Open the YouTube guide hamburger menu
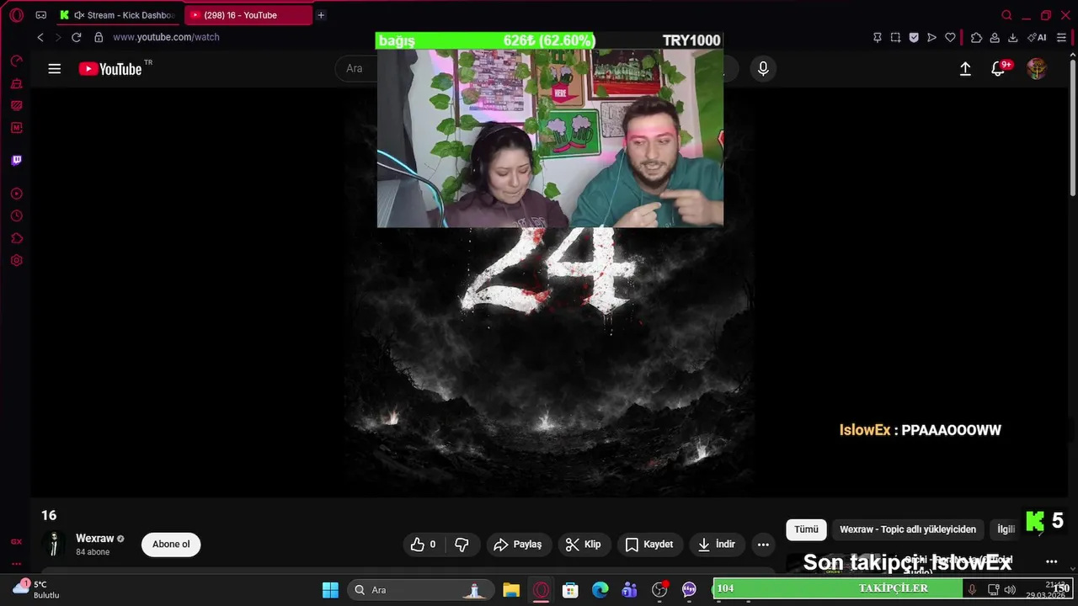 55,69
